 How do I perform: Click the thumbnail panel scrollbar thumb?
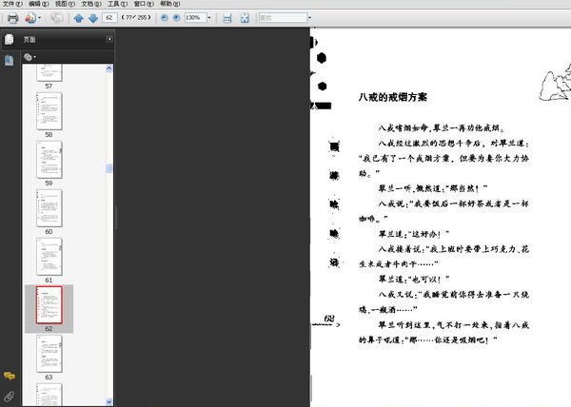(x=108, y=168)
